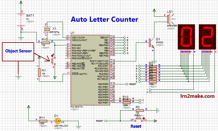The height and width of the screenshot is (131, 218).
Task: Click the RA0/AN0 pin label
Action: [76, 45]
